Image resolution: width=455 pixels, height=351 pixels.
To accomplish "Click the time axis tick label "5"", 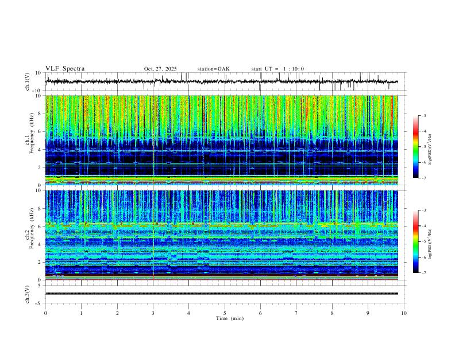I will [x=225, y=313].
